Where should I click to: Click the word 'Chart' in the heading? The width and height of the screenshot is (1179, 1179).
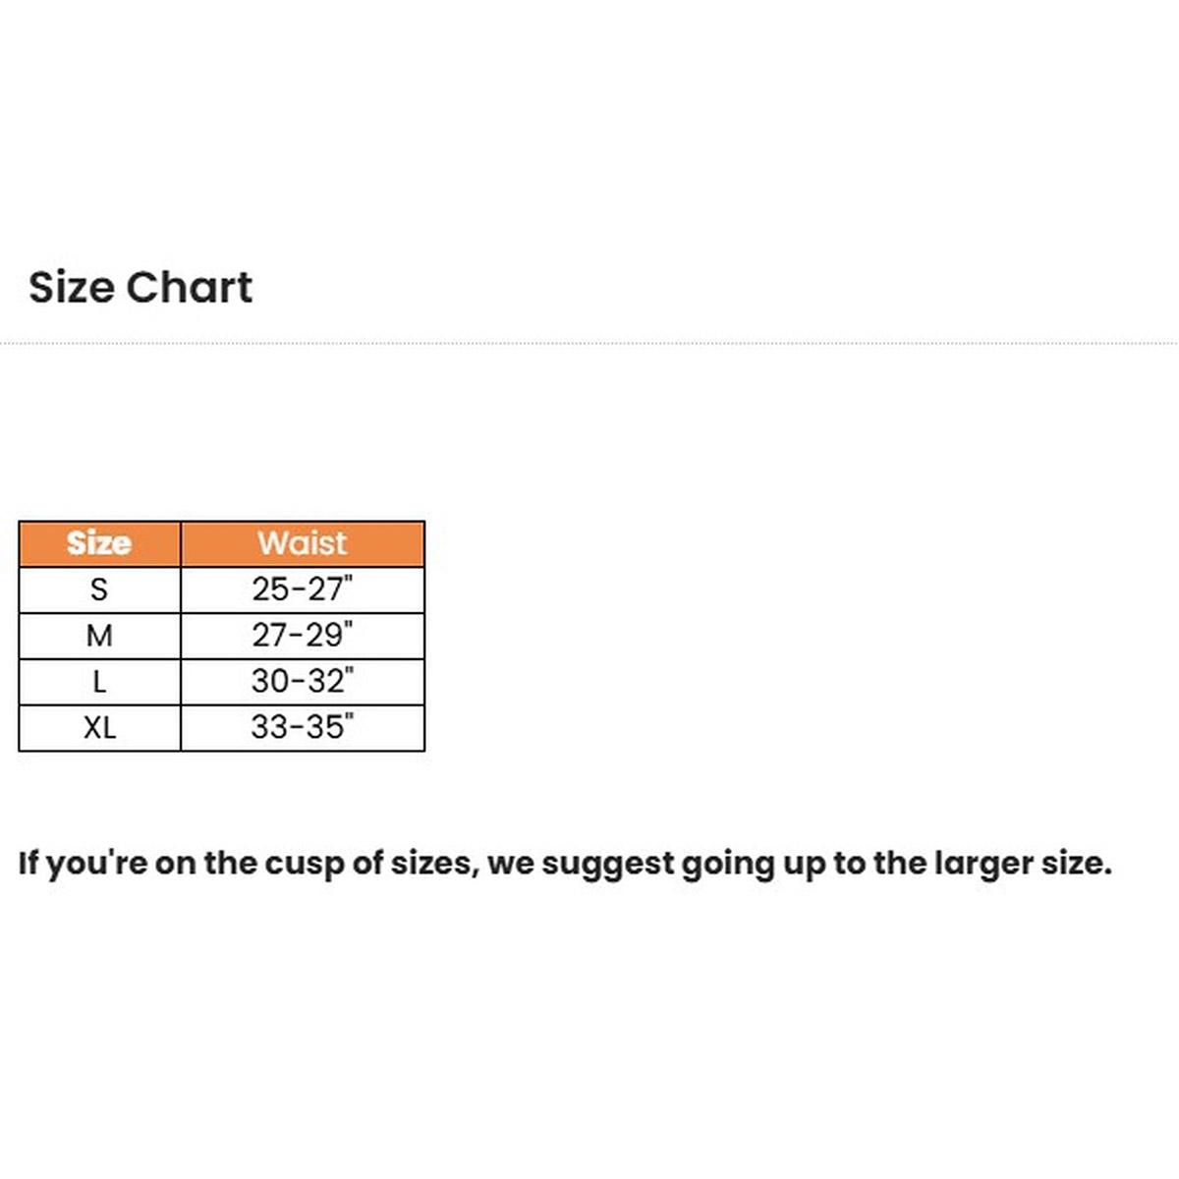(x=190, y=288)
